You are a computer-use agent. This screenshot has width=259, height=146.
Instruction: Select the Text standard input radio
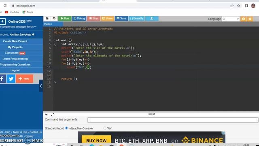105,128
